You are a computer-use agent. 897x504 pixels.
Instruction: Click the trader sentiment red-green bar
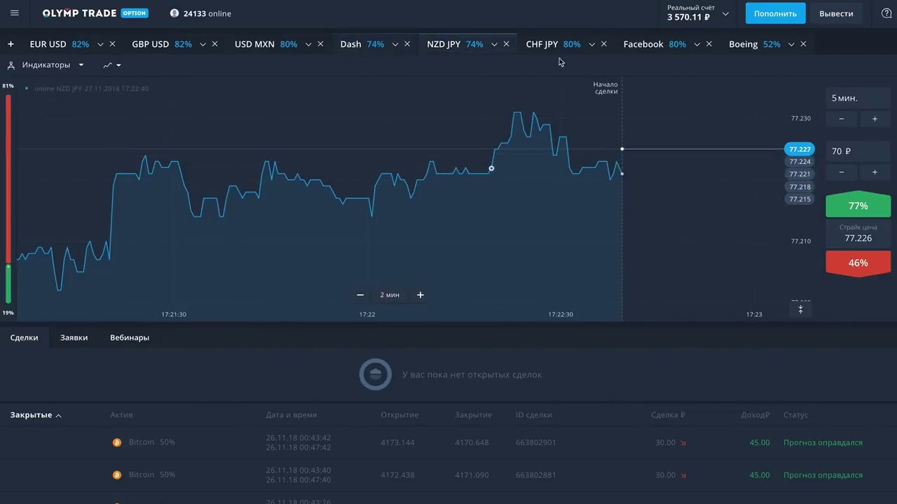point(8,199)
